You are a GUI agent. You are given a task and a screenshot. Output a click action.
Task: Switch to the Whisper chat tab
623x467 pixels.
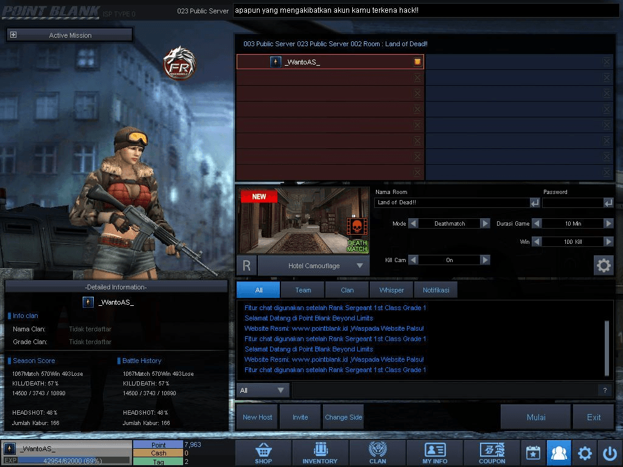[391, 290]
